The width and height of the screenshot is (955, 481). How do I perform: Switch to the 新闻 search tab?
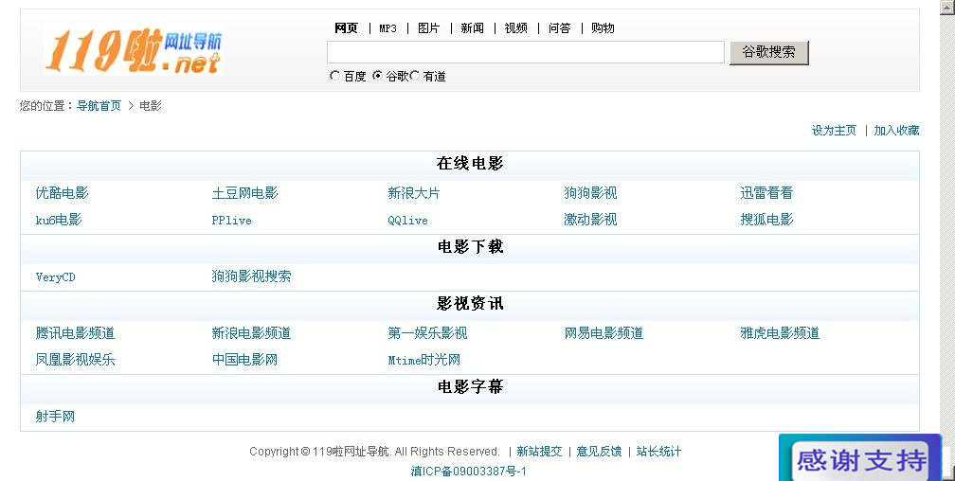click(472, 28)
